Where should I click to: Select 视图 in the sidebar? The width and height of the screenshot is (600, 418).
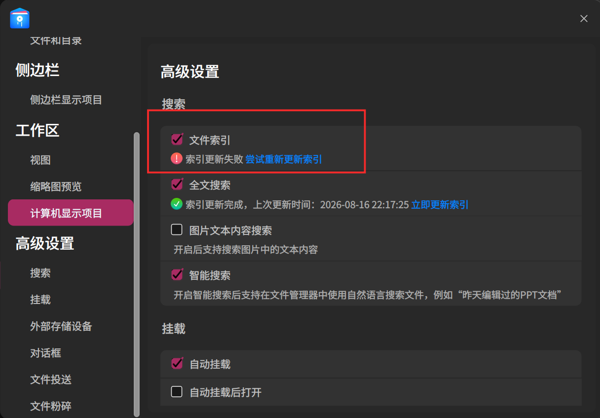click(40, 160)
